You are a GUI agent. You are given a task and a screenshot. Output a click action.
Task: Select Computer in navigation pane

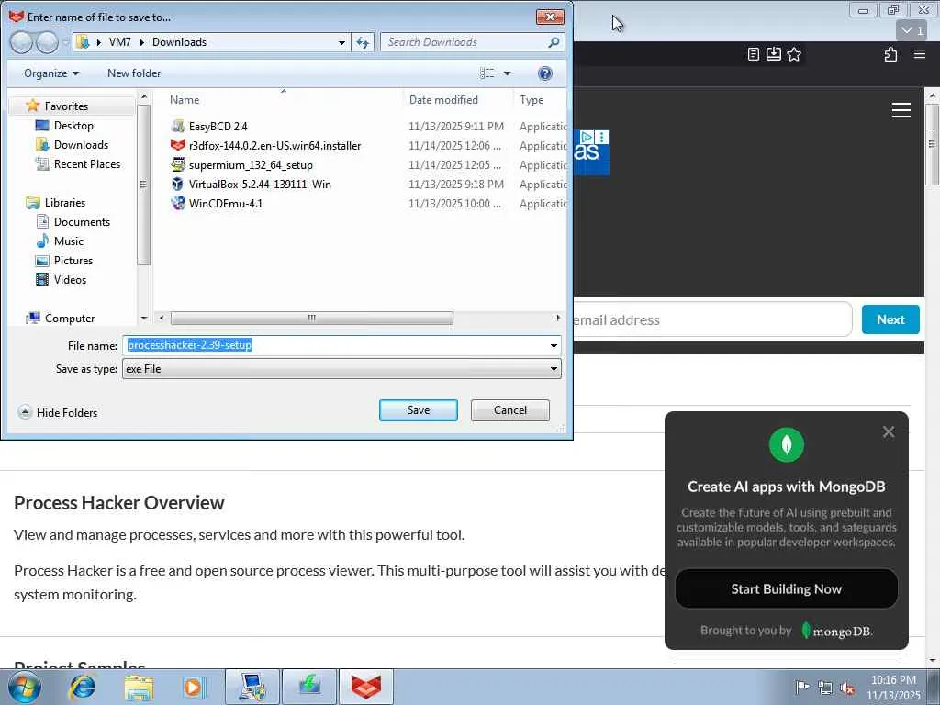[x=70, y=319]
